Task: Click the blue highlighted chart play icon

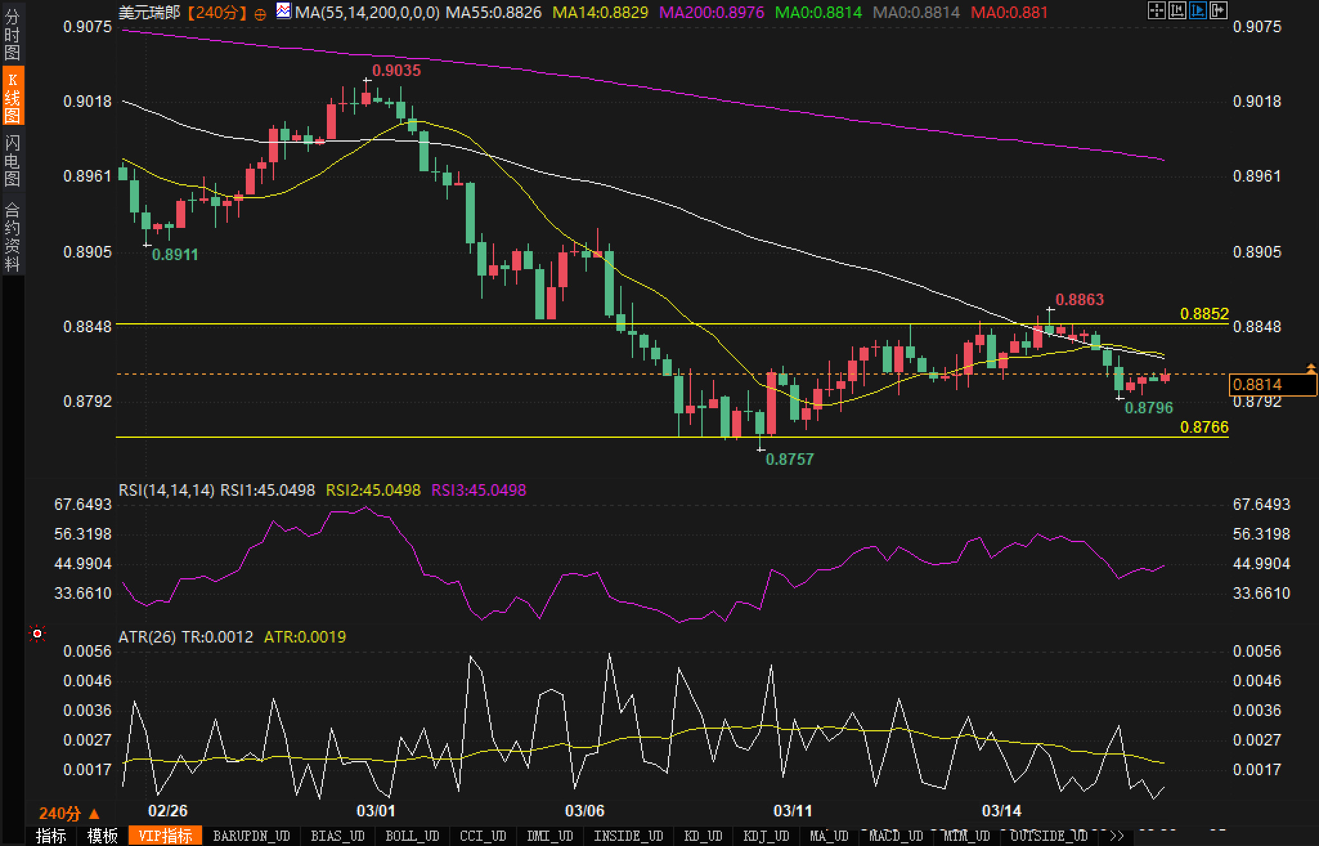Action: pos(1198,10)
